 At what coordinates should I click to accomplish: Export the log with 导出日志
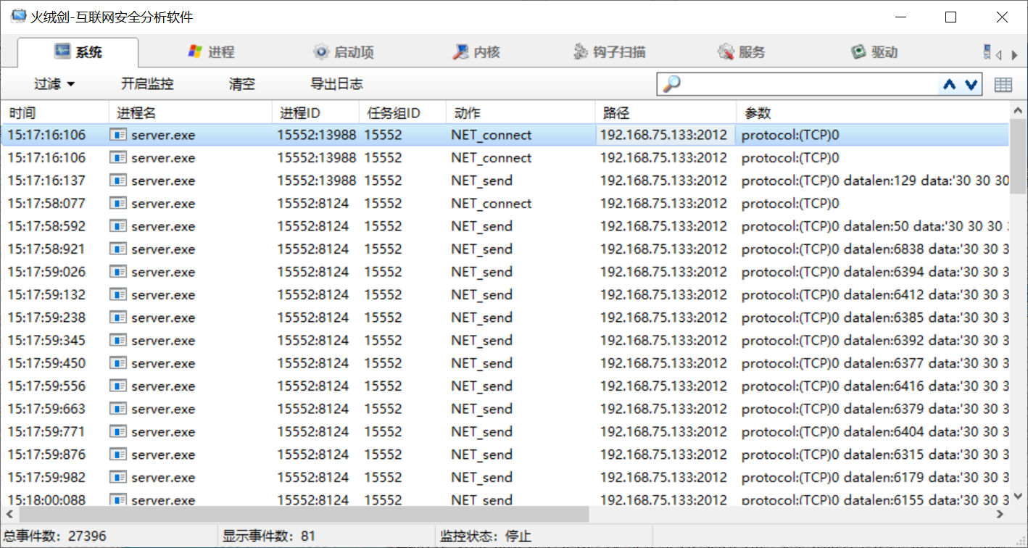click(x=337, y=84)
